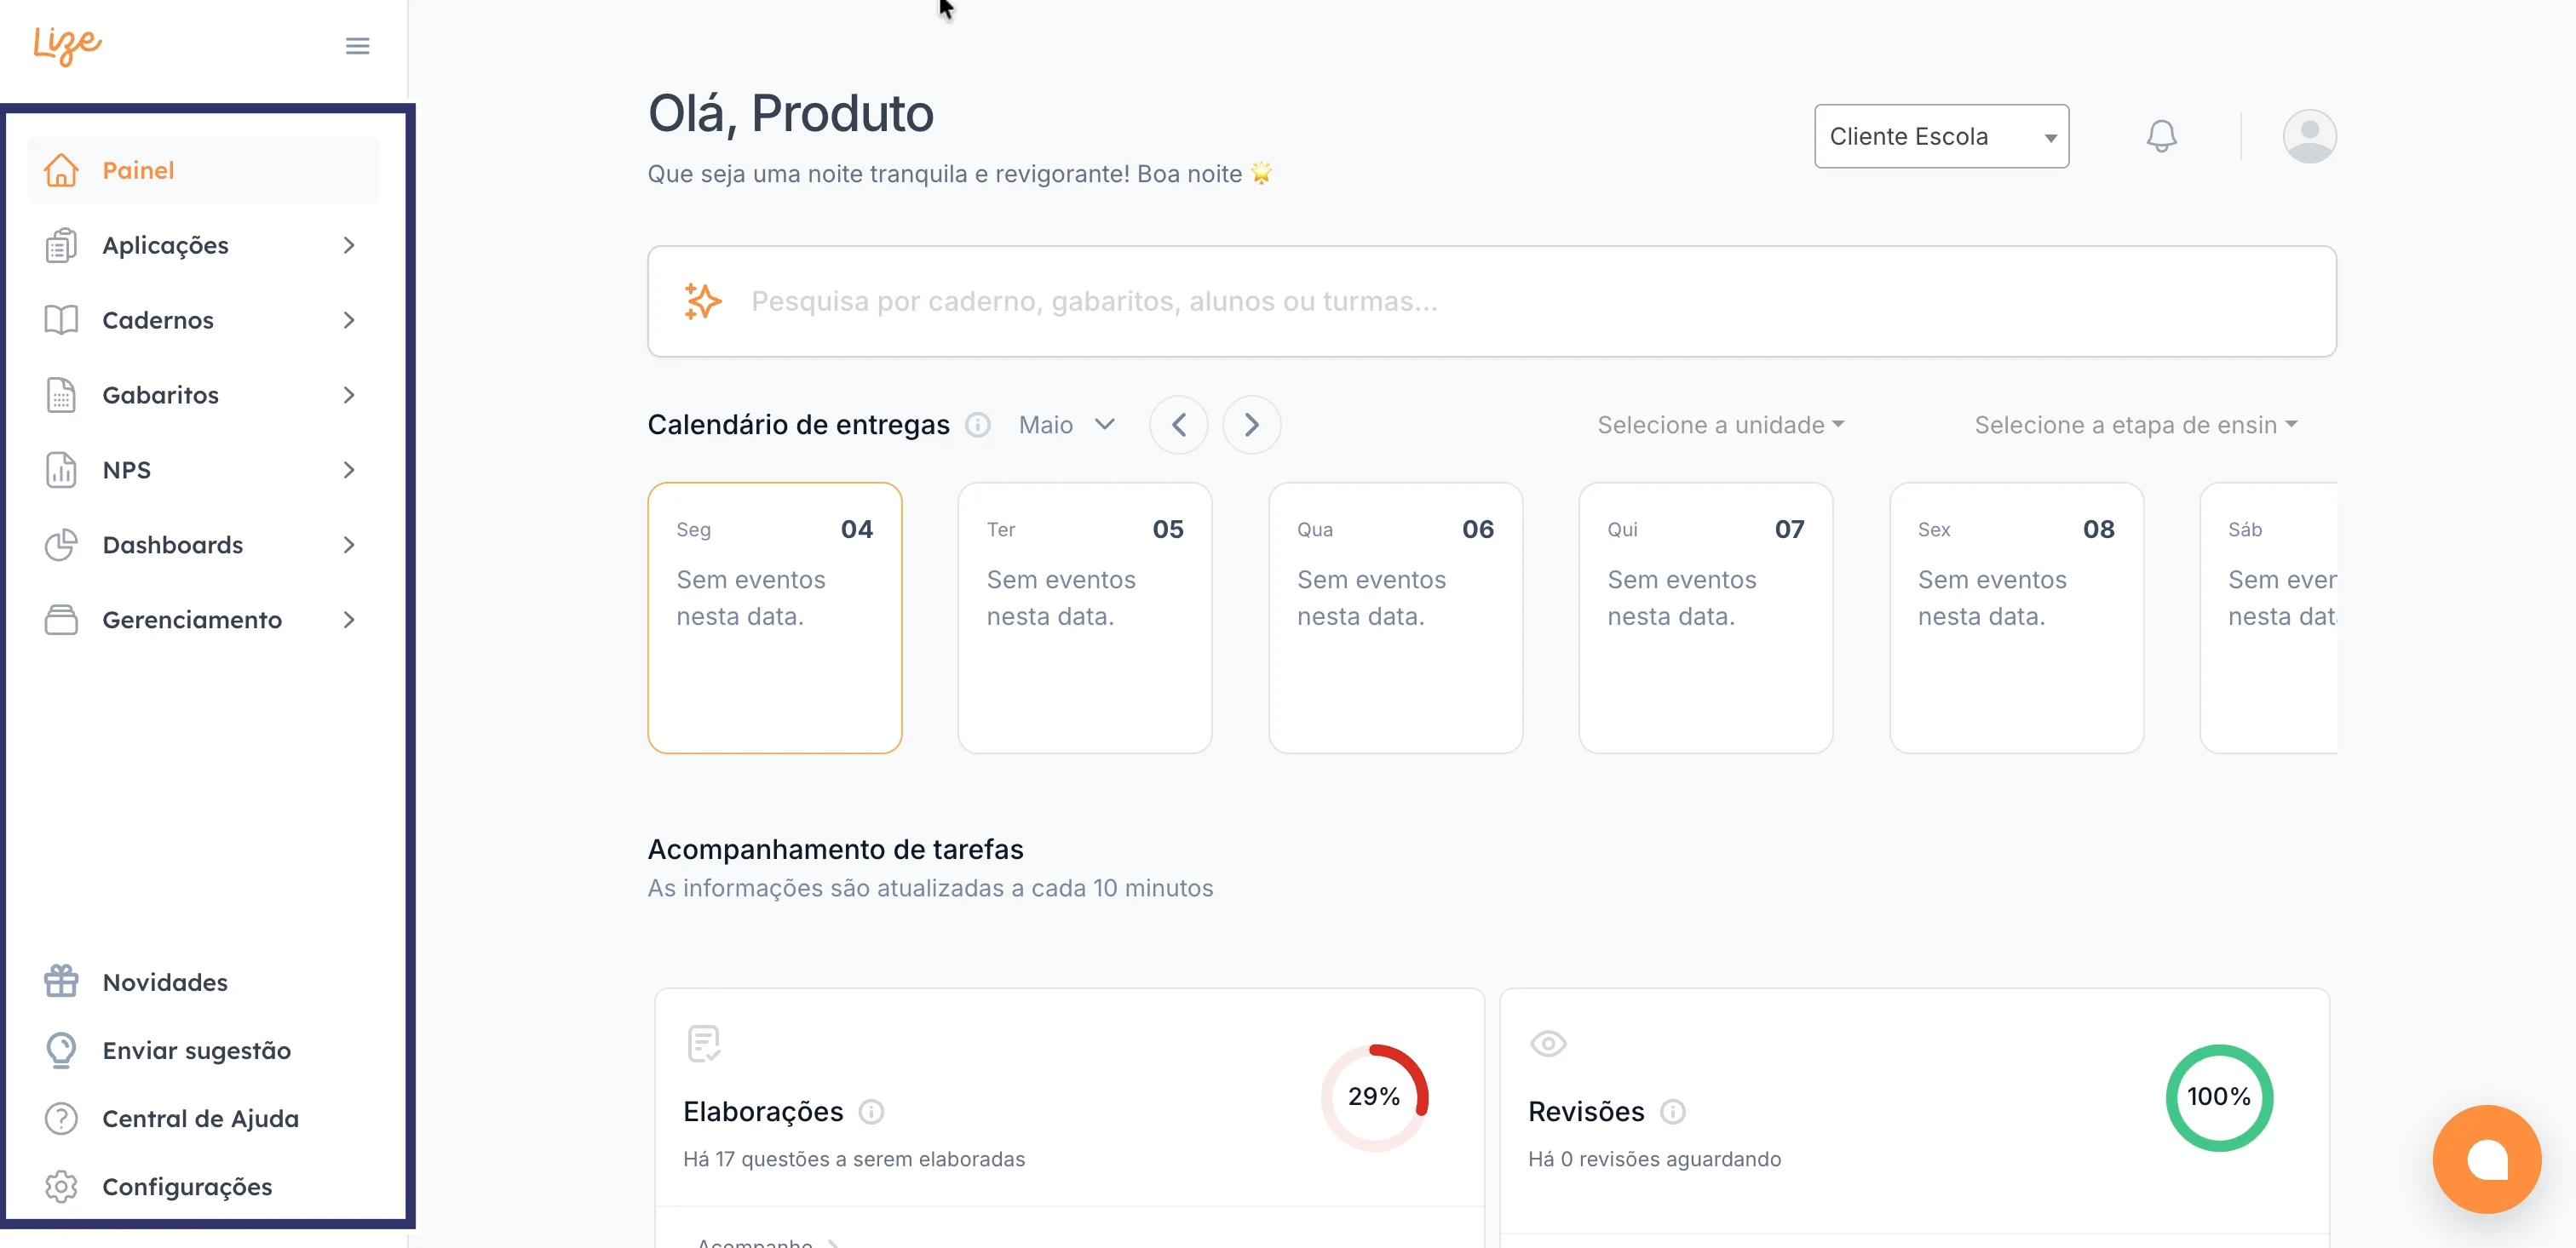
Task: Open the user profile avatar
Action: coord(2309,136)
